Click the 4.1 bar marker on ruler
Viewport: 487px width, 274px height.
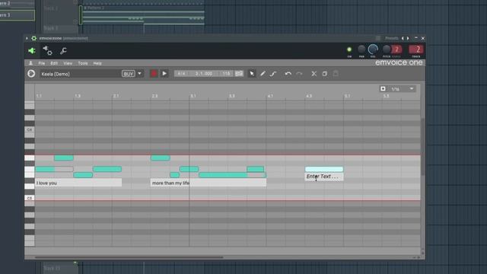point(270,96)
